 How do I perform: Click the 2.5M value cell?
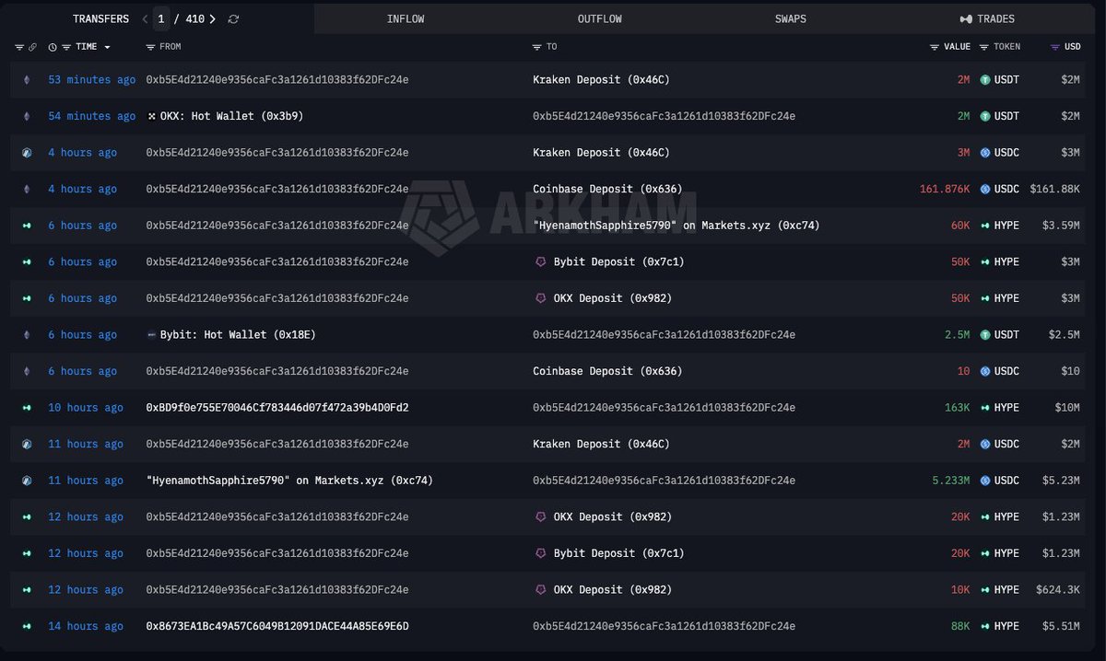pyautogui.click(x=958, y=335)
